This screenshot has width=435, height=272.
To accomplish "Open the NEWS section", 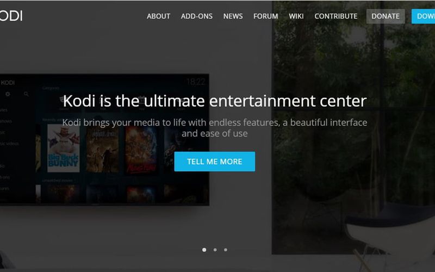I will 233,16.
